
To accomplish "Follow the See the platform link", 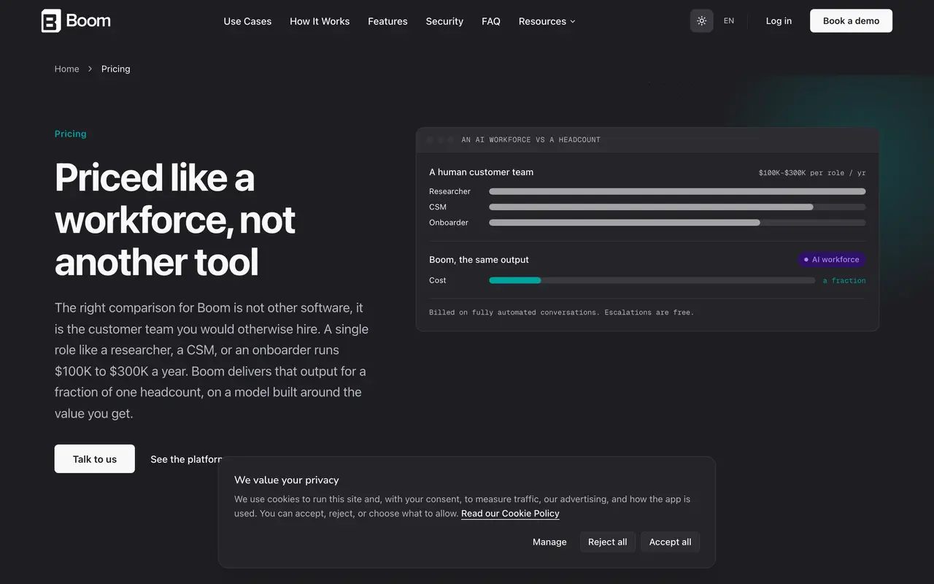I will click(x=186, y=459).
